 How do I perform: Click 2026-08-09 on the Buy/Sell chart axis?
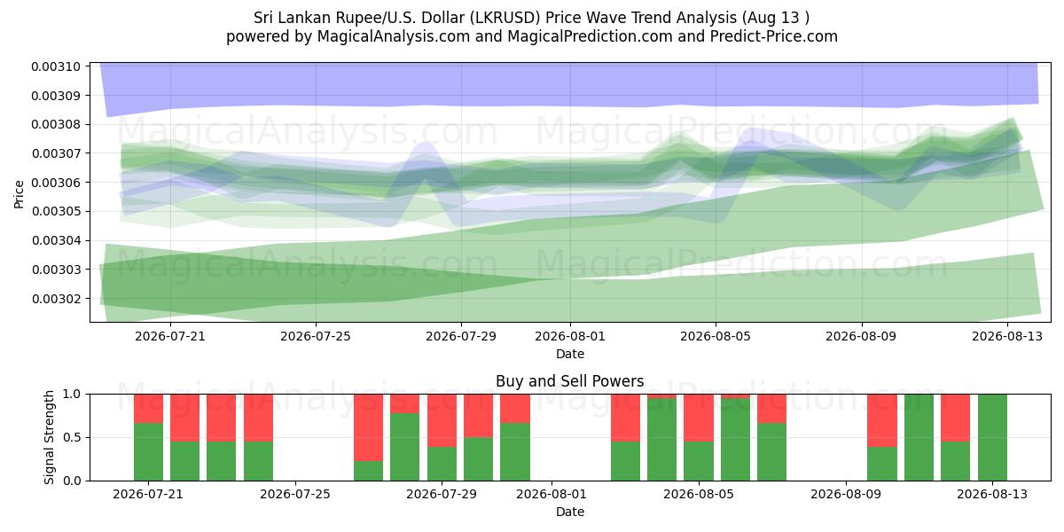point(845,495)
